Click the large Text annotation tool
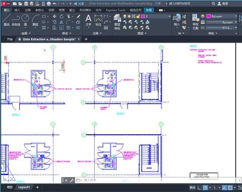The height and width of the screenshot is (192, 242). pyautogui.click(x=88, y=20)
